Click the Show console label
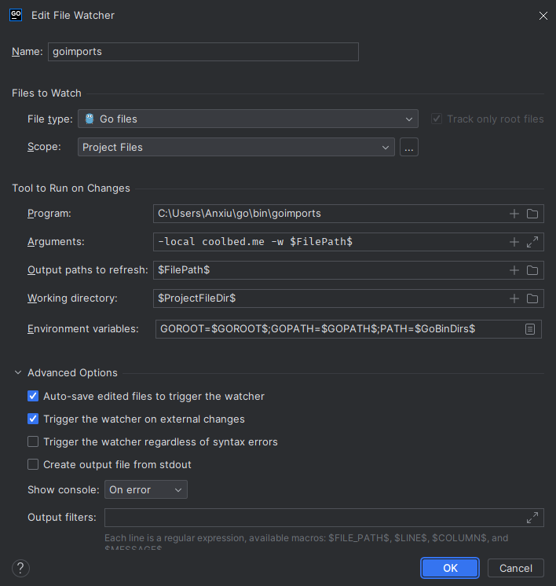 (x=64, y=489)
